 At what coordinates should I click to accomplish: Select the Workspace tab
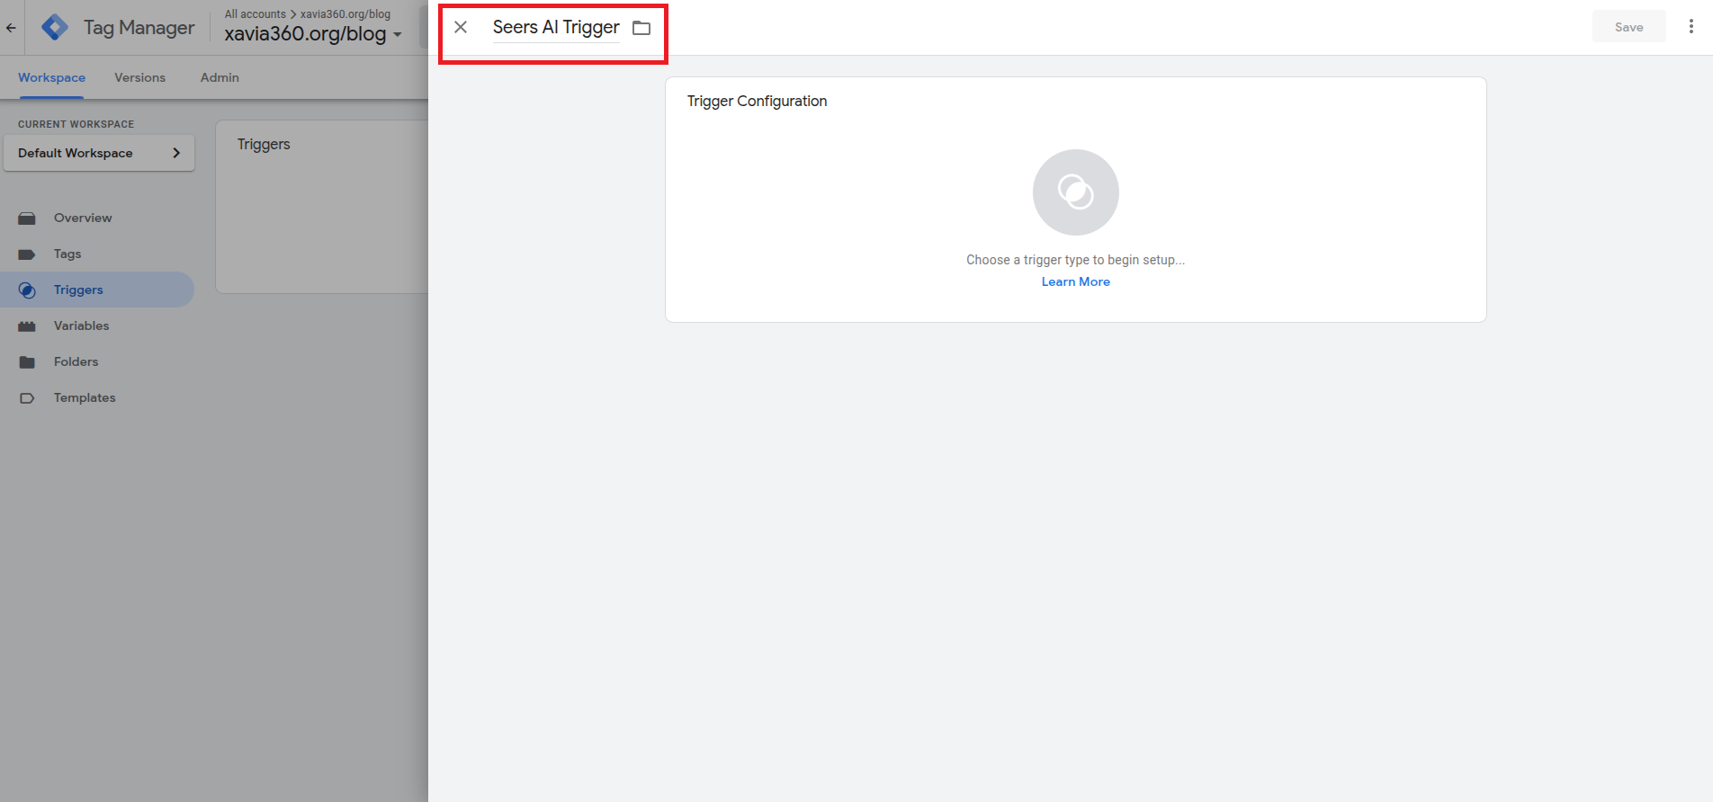tap(51, 77)
